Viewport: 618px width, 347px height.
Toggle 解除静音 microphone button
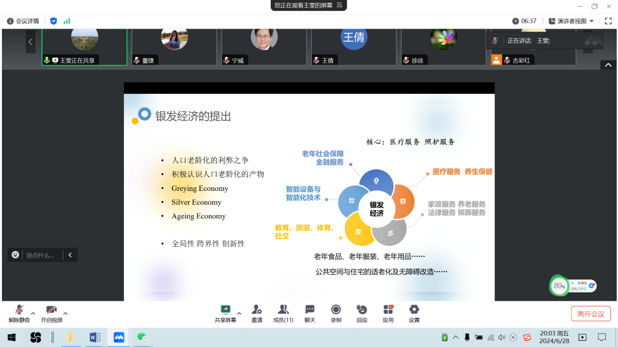coord(19,310)
